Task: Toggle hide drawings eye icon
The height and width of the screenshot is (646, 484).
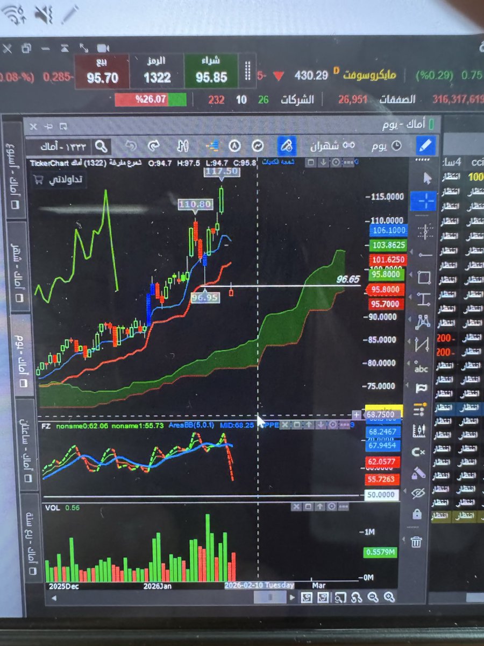Action: 418,494
